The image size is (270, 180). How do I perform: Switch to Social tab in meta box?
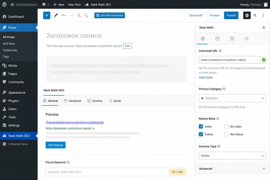pyautogui.click(x=115, y=101)
